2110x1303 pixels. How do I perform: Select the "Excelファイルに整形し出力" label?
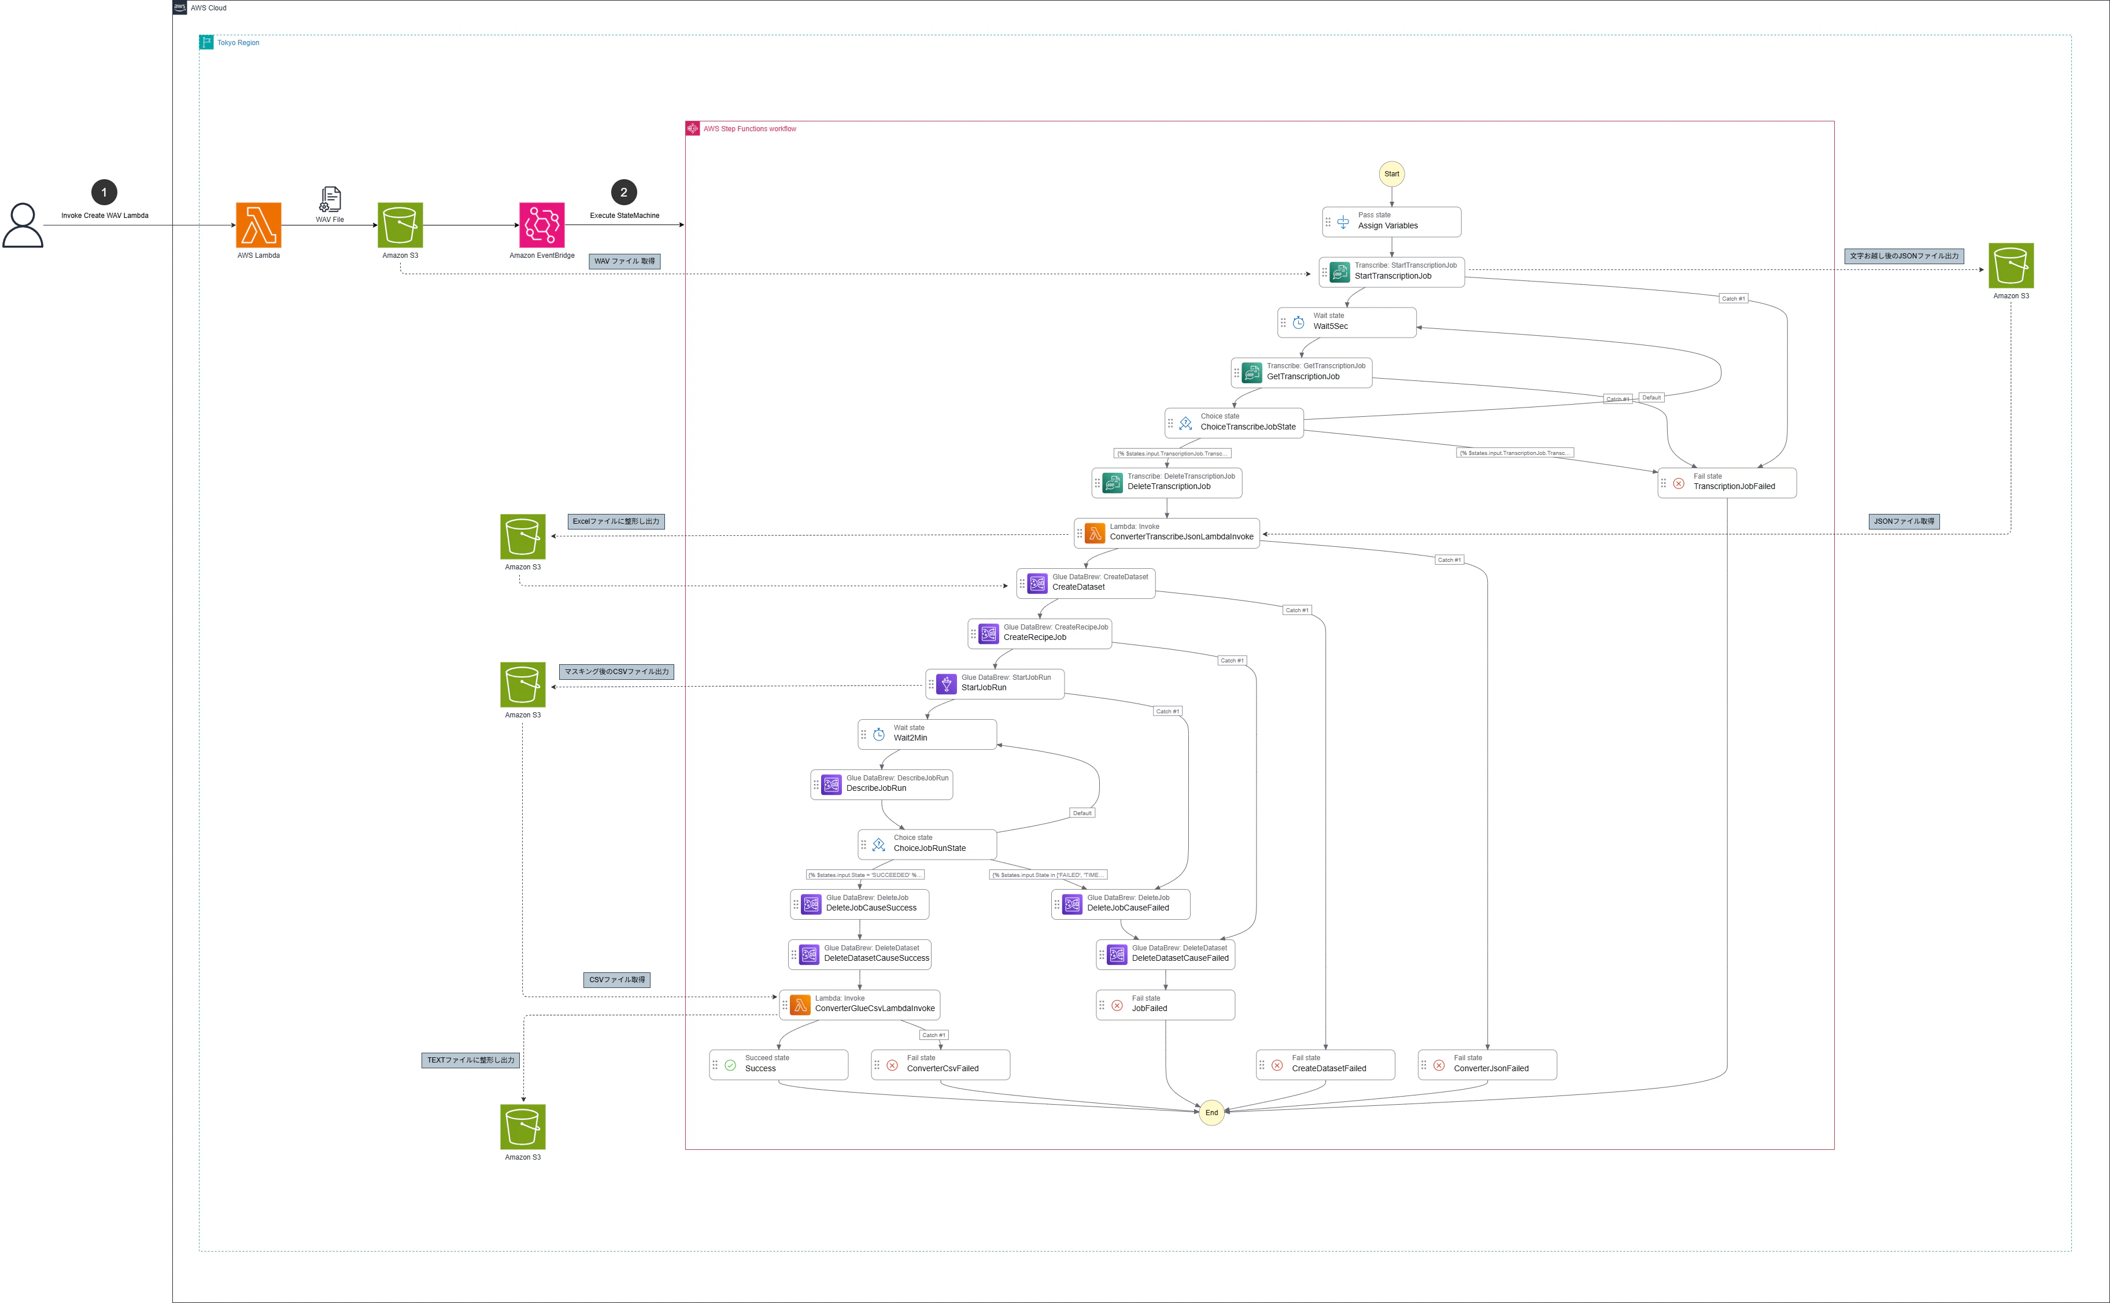[616, 521]
